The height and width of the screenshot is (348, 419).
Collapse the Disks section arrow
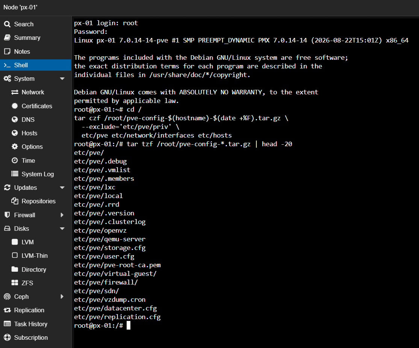tap(62, 228)
